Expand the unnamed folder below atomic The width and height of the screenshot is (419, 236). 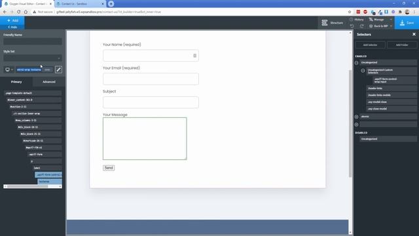(356, 125)
